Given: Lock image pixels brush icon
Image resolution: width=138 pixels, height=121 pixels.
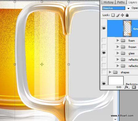Looking at the screenshot, I should (x=118, y=15).
